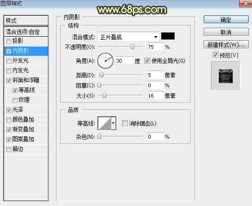Uncheck the 内阴影 inner shadow checkbox

tap(9, 51)
